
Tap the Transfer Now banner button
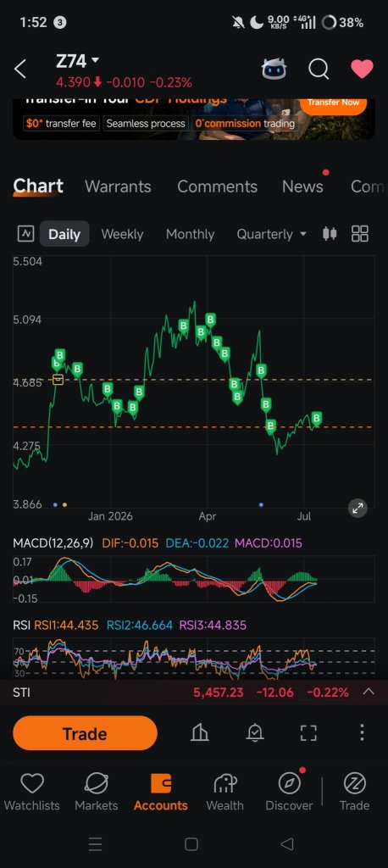333,103
